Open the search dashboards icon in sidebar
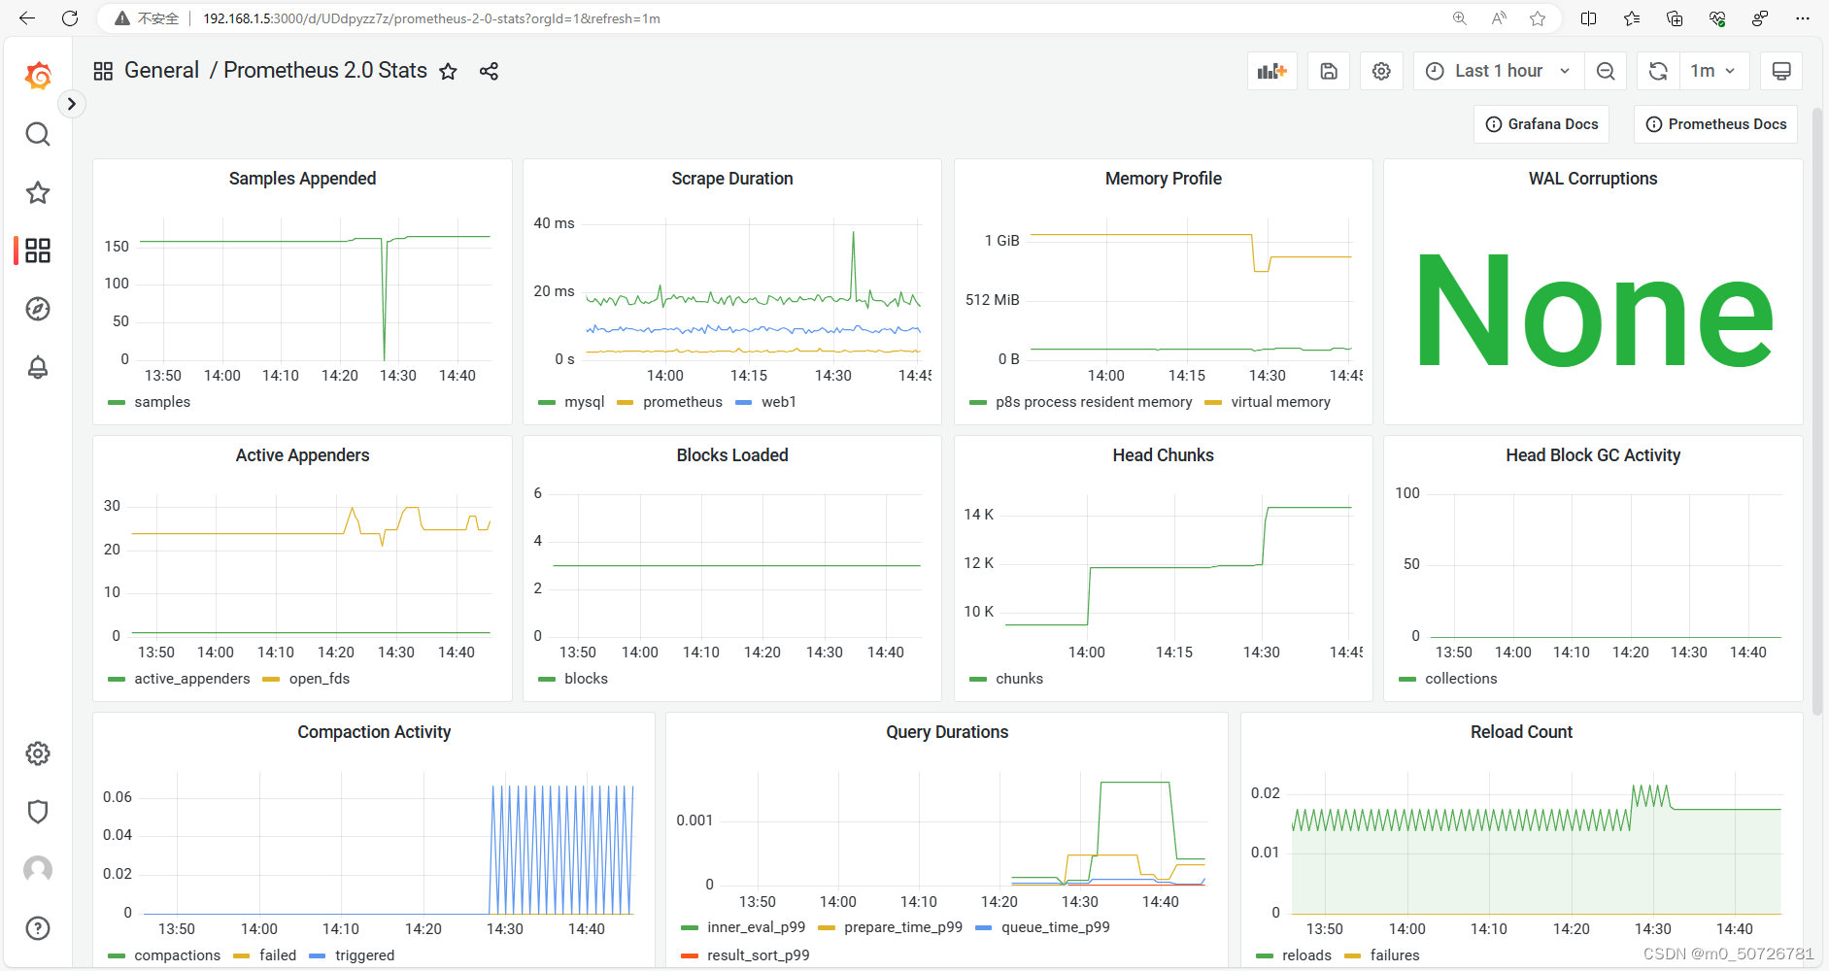The width and height of the screenshot is (1829, 971). (38, 134)
